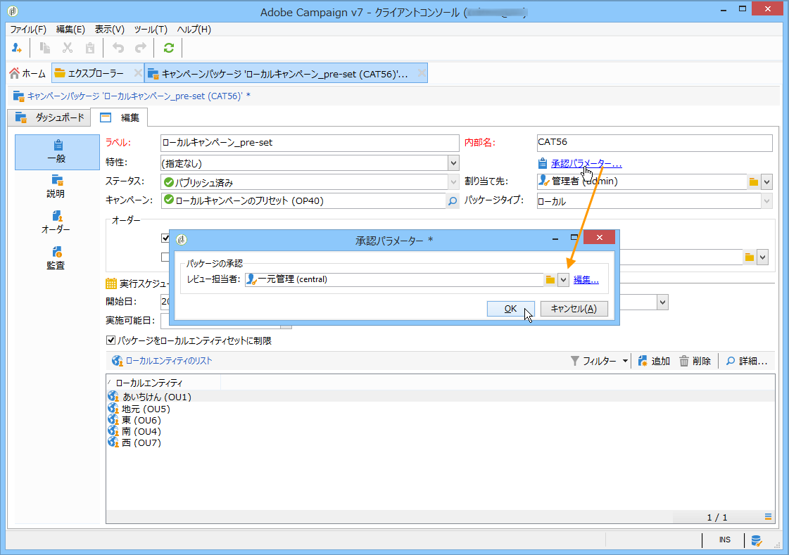Select 西 (OU7) list row
The width and height of the screenshot is (789, 555).
click(x=441, y=443)
